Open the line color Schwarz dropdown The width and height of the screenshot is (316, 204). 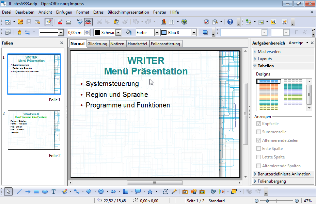pyautogui.click(x=118, y=33)
